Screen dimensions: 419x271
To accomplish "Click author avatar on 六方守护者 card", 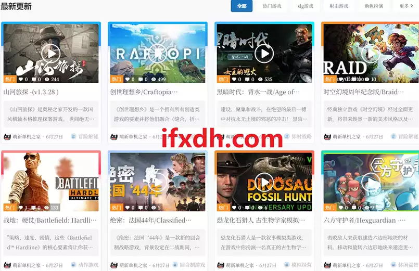I will pyautogui.click(x=327, y=265).
